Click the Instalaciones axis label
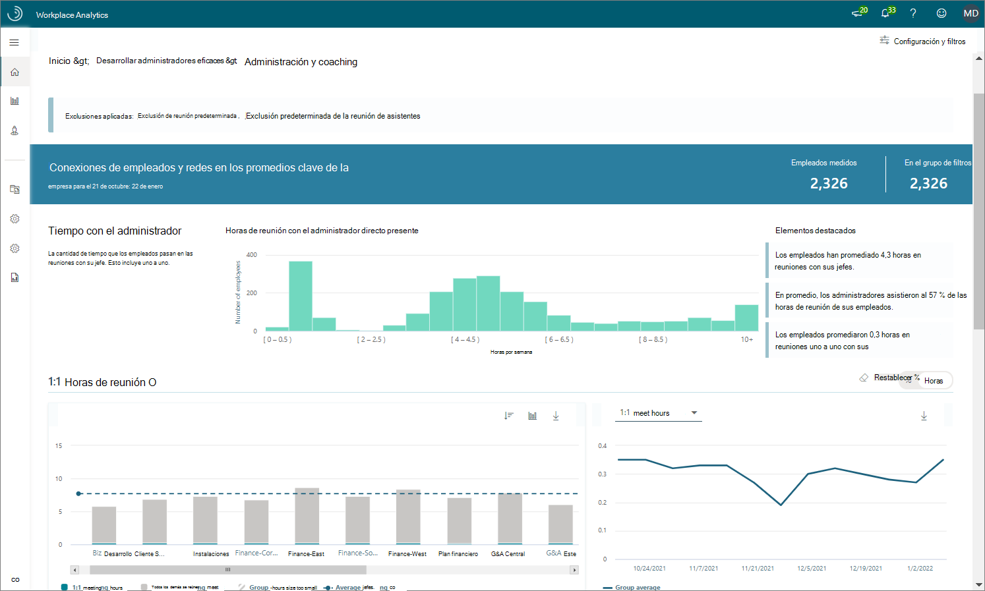The height and width of the screenshot is (591, 985). (211, 554)
